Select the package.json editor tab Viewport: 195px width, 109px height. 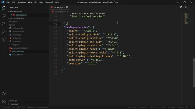(x=59, y=7)
